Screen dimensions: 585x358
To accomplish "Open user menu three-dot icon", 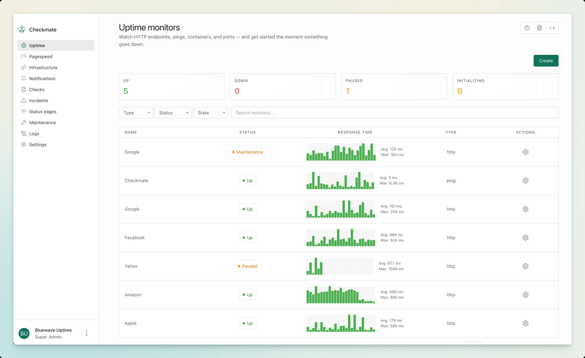I will (x=87, y=333).
